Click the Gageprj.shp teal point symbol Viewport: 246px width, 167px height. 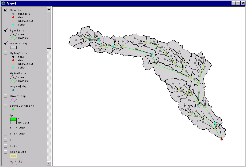(x=13, y=90)
